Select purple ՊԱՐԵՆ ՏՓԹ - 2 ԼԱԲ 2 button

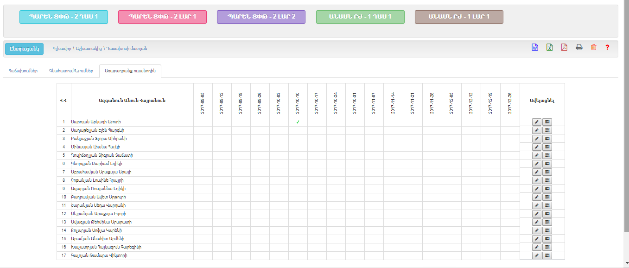(x=261, y=17)
